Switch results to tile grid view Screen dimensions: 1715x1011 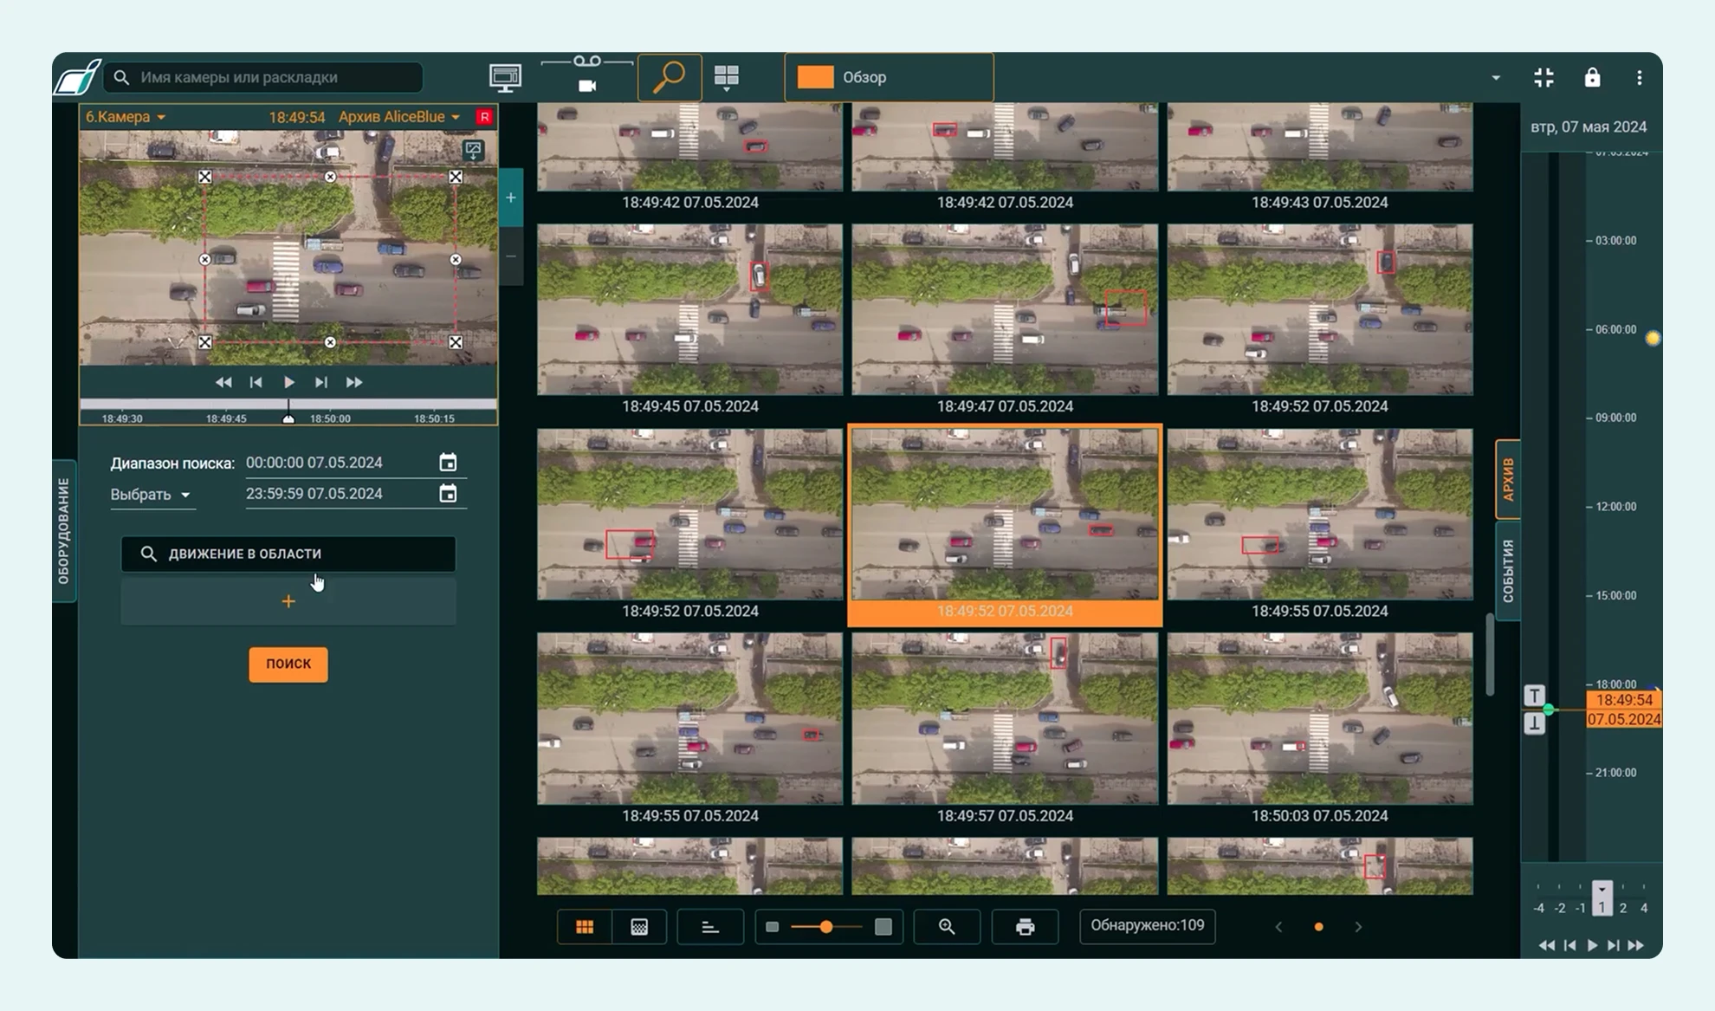[585, 927]
